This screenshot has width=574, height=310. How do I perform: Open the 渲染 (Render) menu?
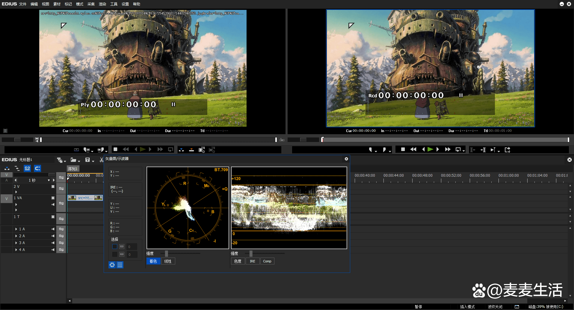(x=102, y=4)
